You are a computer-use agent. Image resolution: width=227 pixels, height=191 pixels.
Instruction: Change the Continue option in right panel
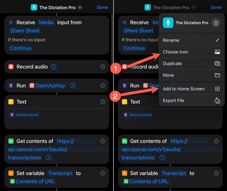134,48
